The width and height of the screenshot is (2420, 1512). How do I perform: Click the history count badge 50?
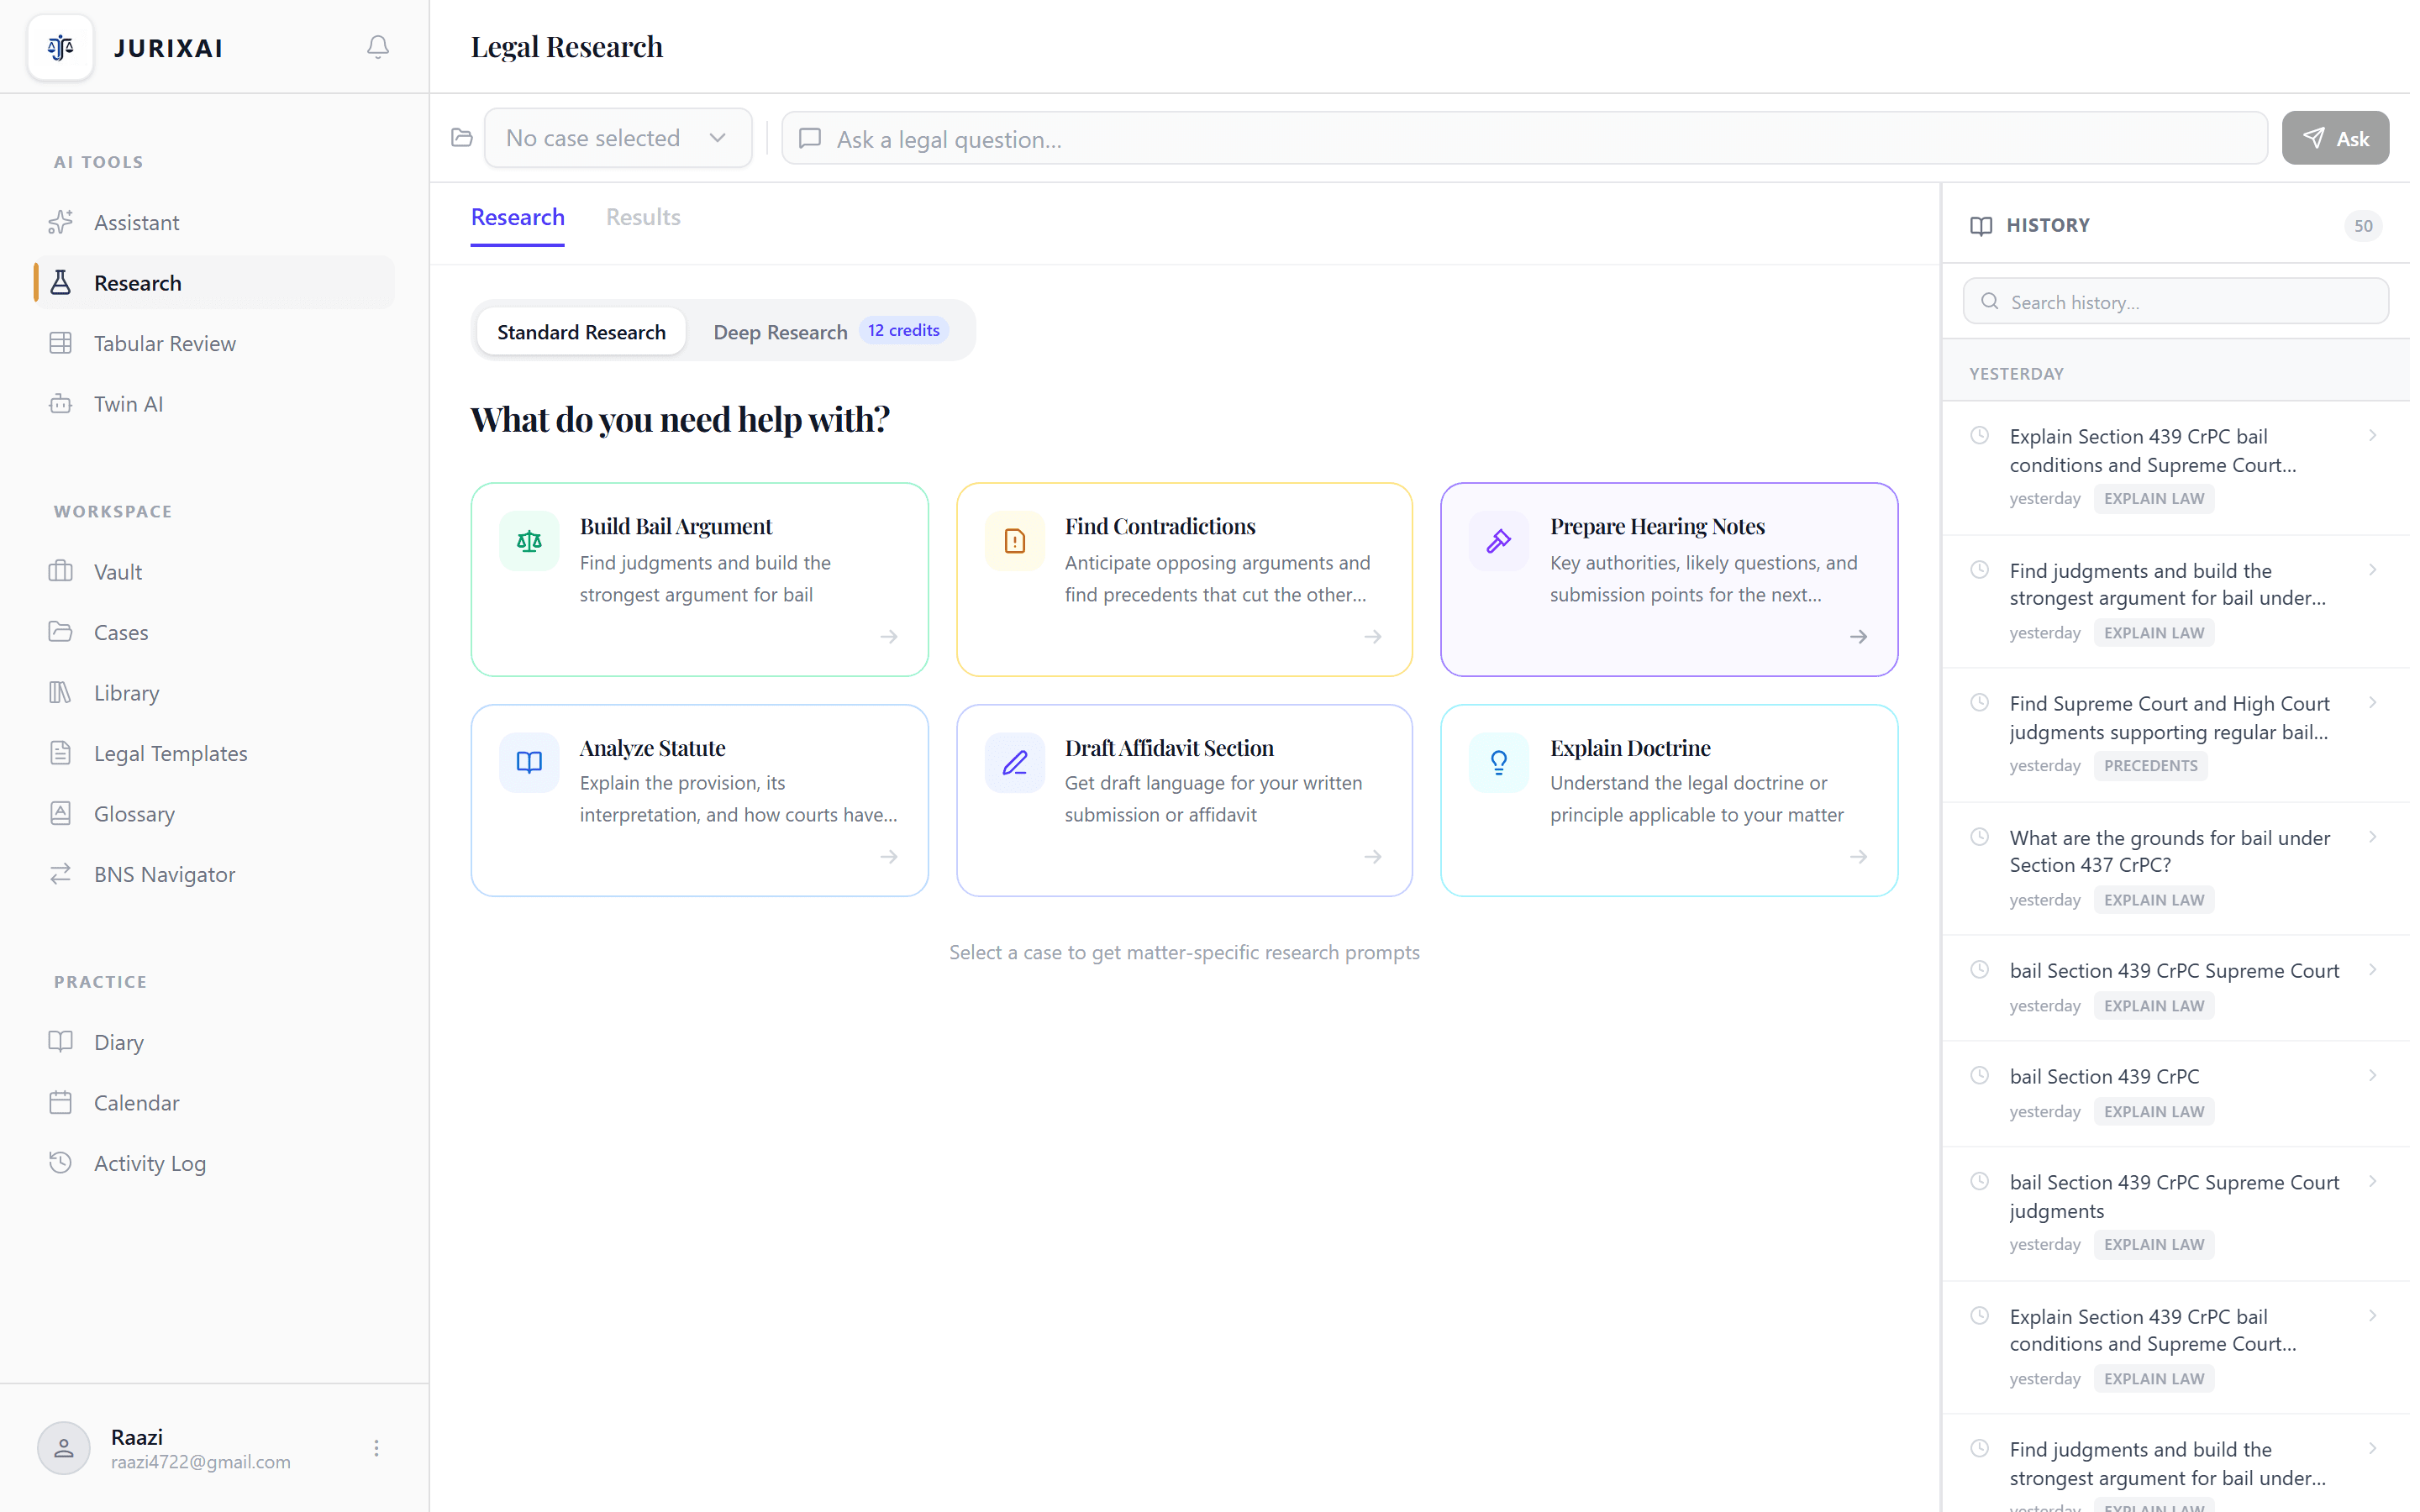point(2362,226)
